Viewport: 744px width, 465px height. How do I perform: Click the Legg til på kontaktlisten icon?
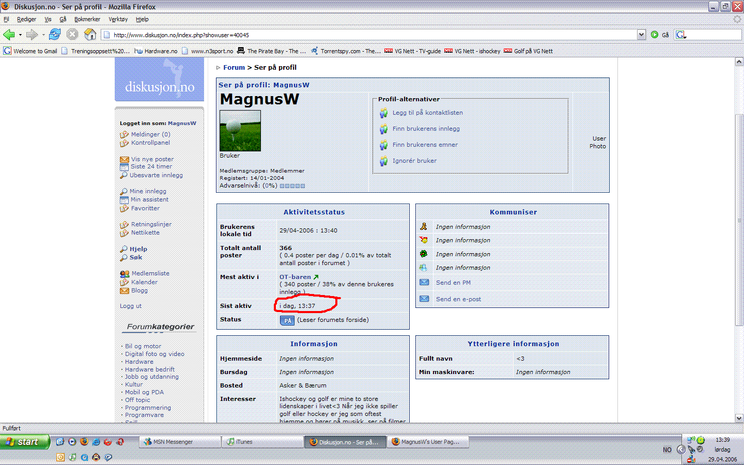coord(383,113)
